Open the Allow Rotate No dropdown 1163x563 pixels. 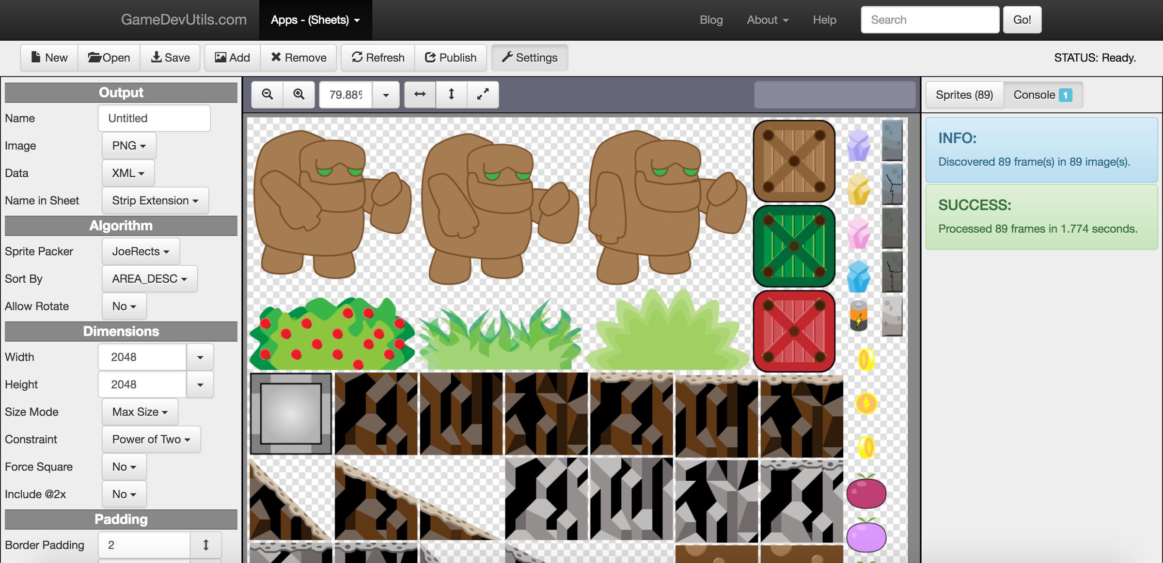pyautogui.click(x=124, y=306)
